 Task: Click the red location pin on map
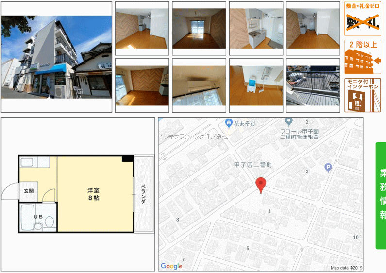tap(261, 185)
